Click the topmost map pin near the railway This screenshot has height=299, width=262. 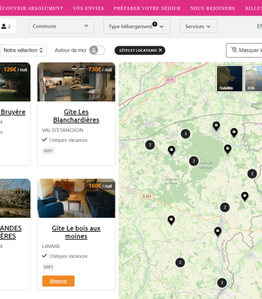pos(216,126)
